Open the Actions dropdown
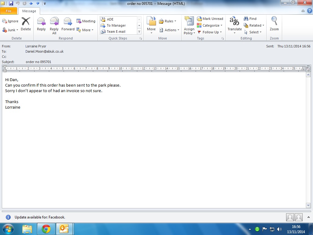313x235 pixels. pos(169,30)
